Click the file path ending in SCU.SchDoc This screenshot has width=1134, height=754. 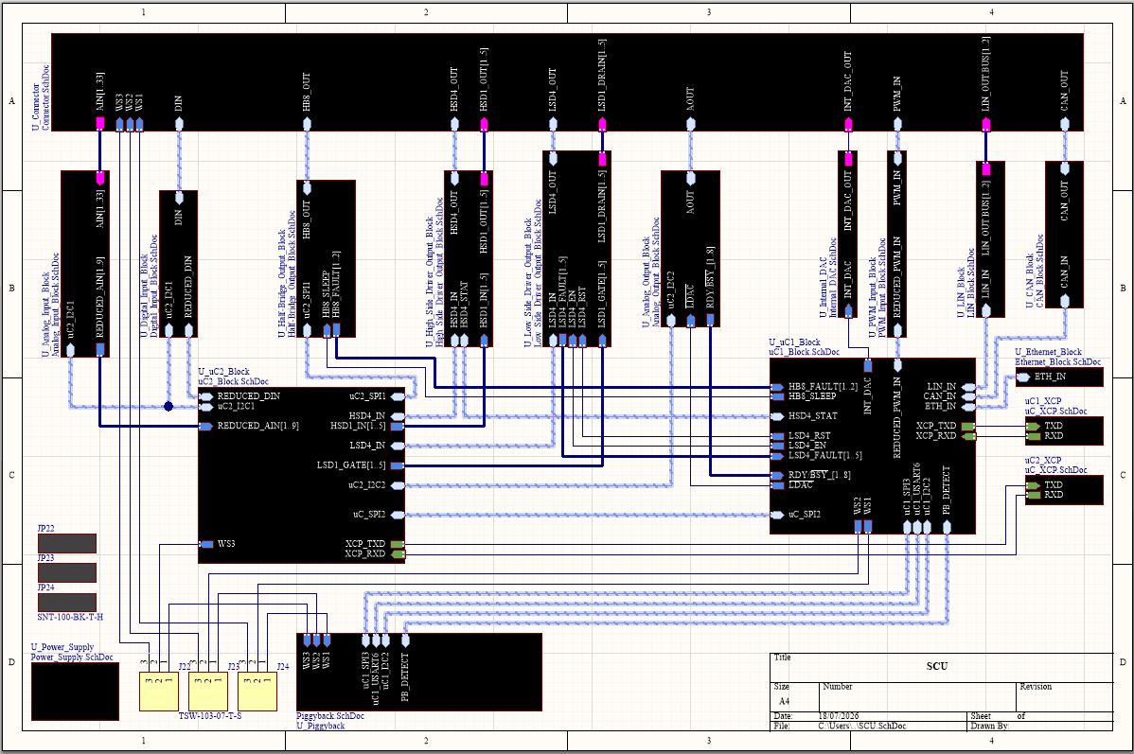862,725
